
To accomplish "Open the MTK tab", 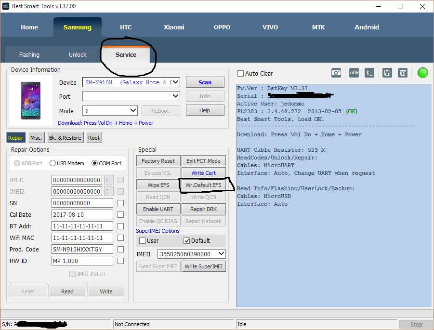I will coord(318,27).
